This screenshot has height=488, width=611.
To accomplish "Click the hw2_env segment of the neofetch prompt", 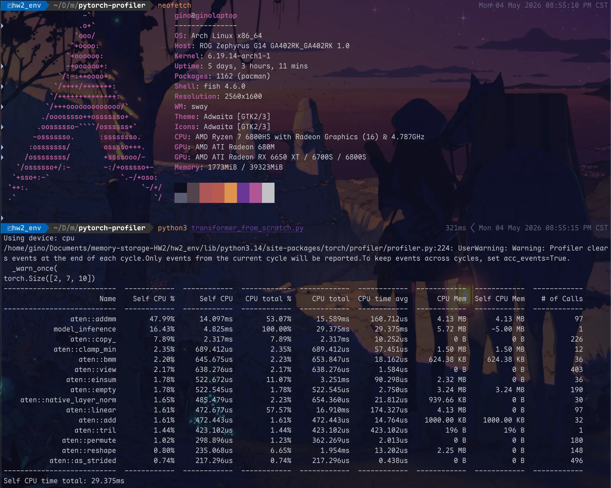I will 24,5.
